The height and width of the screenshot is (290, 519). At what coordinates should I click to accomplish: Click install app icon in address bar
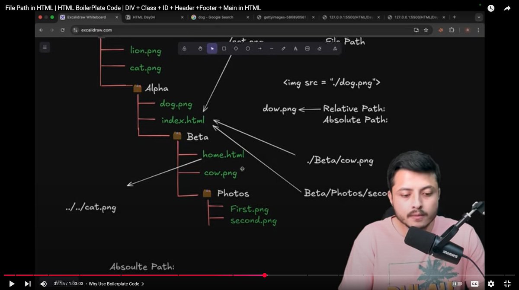tap(416, 30)
